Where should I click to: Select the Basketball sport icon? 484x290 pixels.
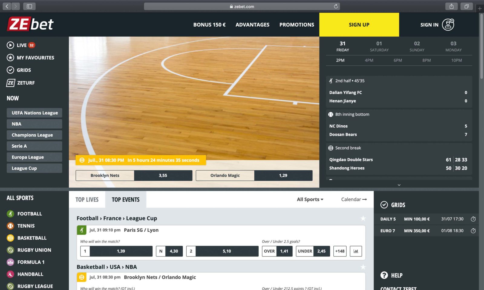click(10, 238)
